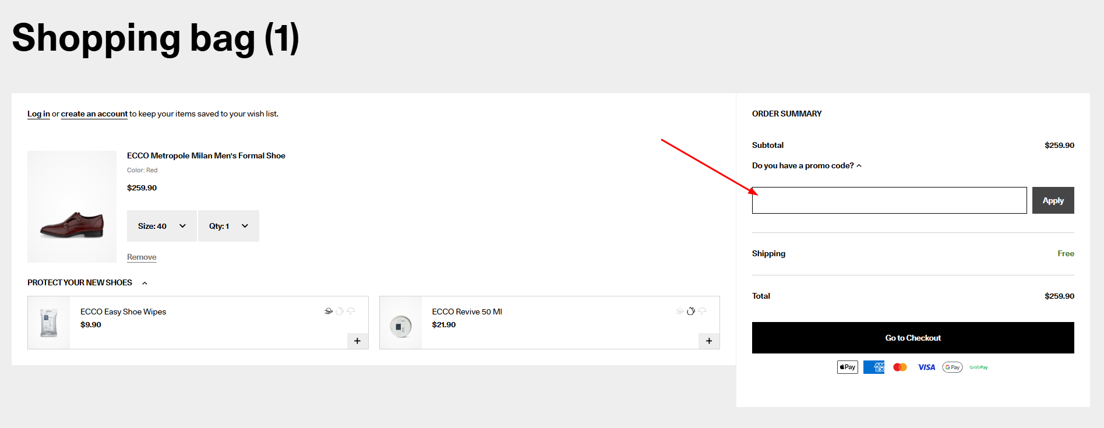Open the Qty: 1 dropdown

(x=228, y=226)
